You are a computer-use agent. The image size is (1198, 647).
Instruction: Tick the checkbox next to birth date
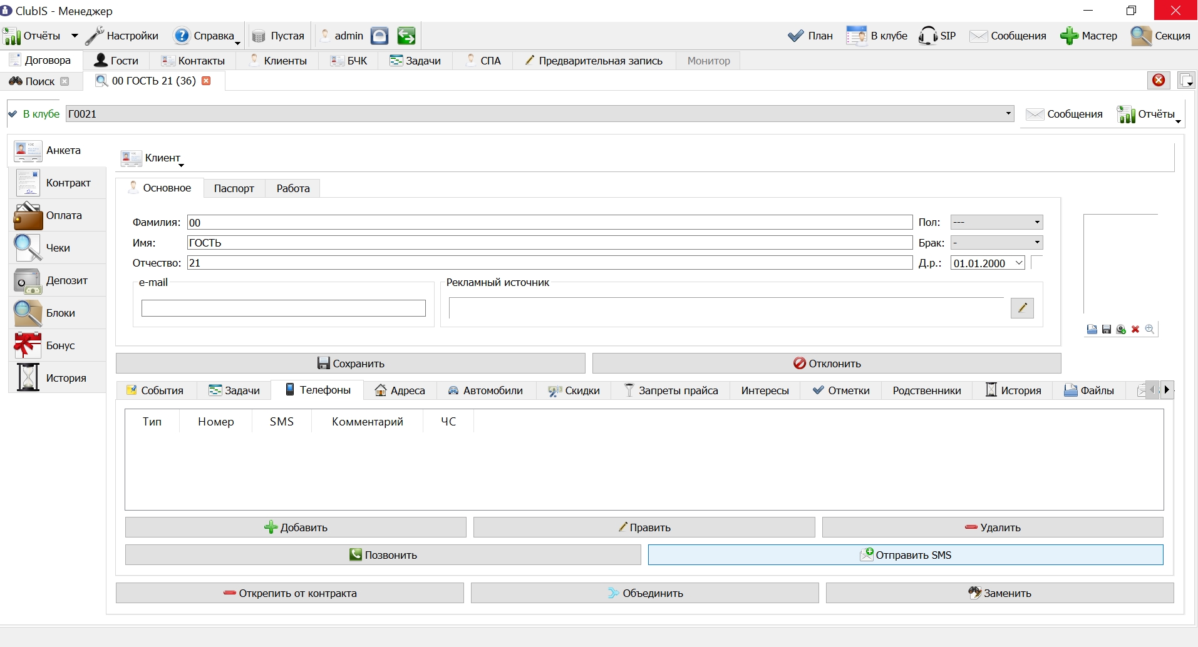point(1036,263)
